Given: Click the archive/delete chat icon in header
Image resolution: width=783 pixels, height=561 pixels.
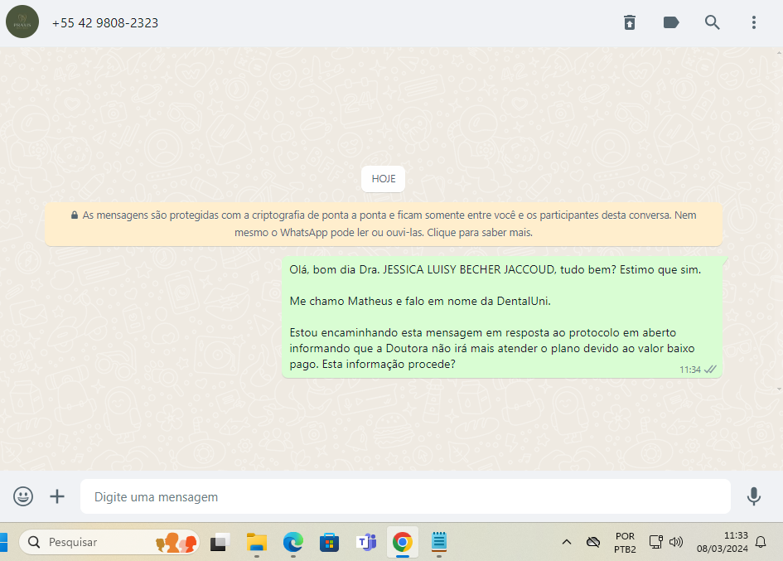Looking at the screenshot, I should pyautogui.click(x=630, y=22).
